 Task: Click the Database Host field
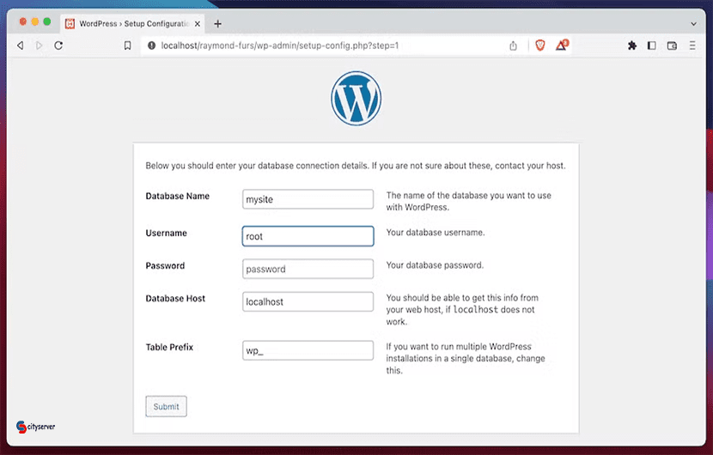click(308, 302)
